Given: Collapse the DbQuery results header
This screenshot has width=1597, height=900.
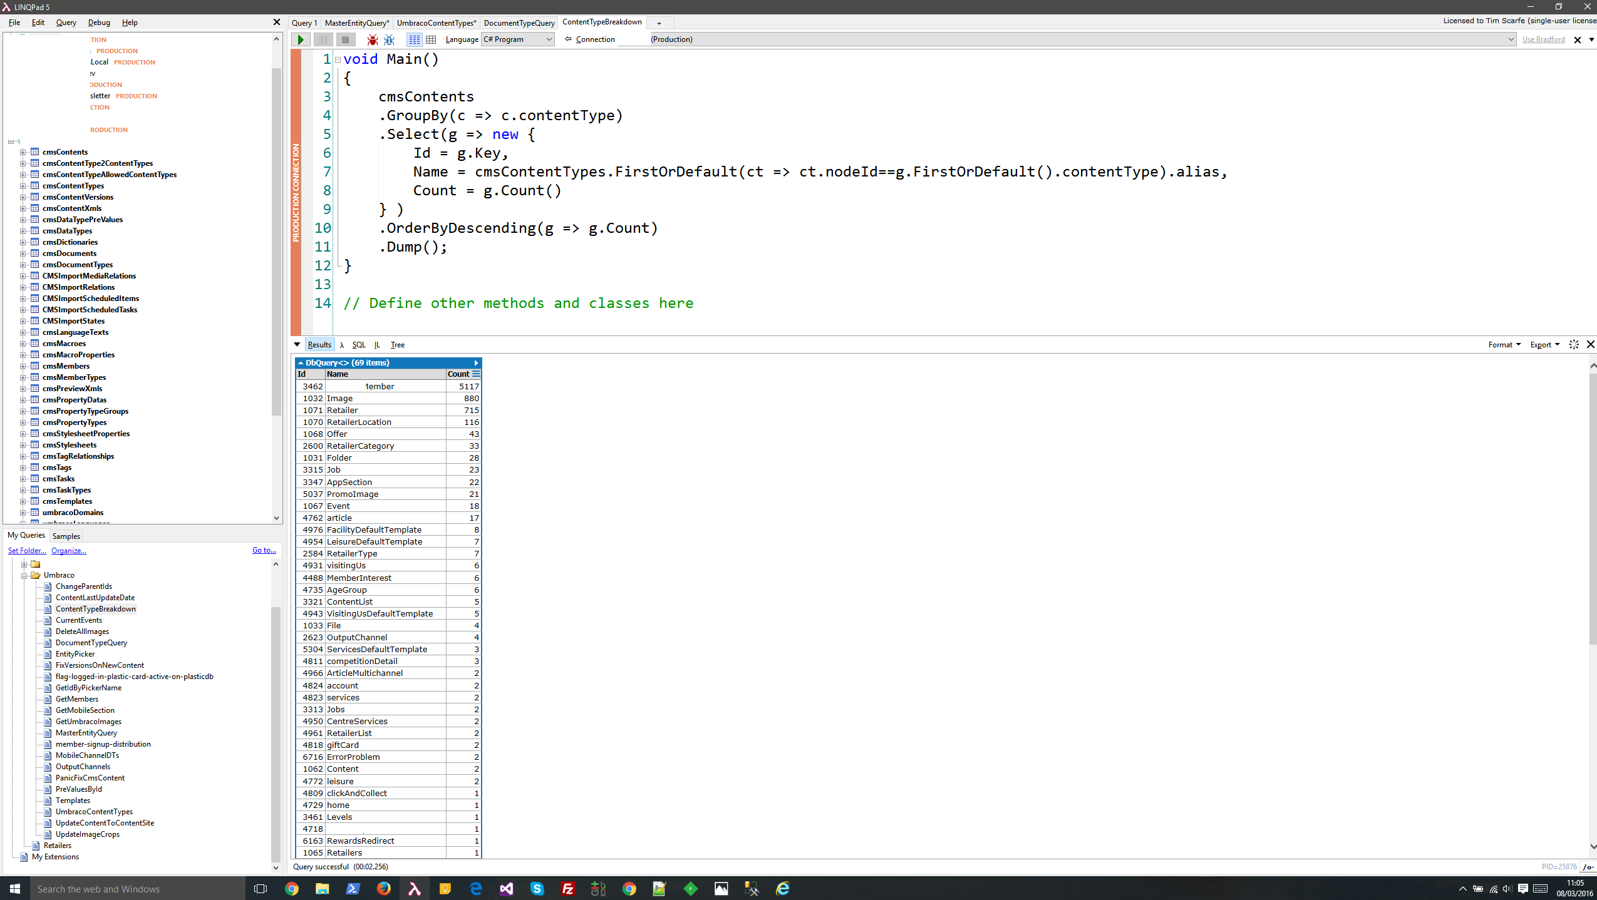Looking at the screenshot, I should 301,363.
